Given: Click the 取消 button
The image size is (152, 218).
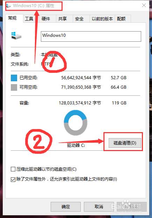Looking at the screenshot, I should click(x=99, y=206).
